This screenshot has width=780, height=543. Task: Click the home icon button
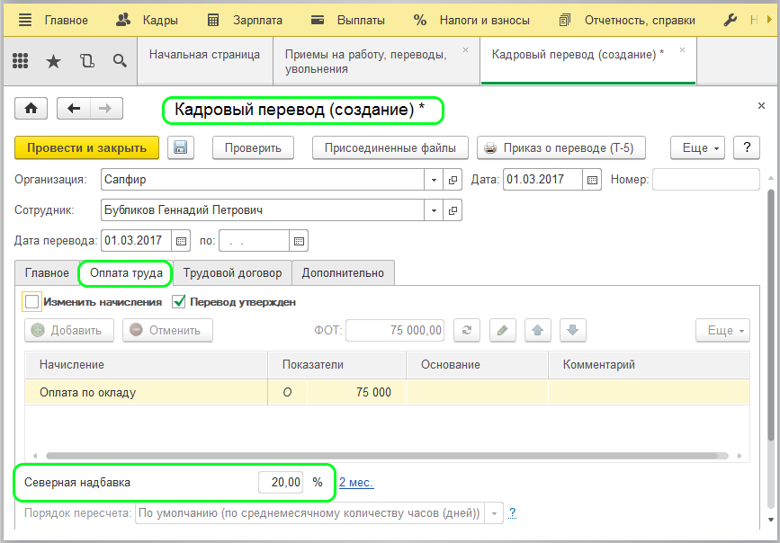tap(31, 109)
